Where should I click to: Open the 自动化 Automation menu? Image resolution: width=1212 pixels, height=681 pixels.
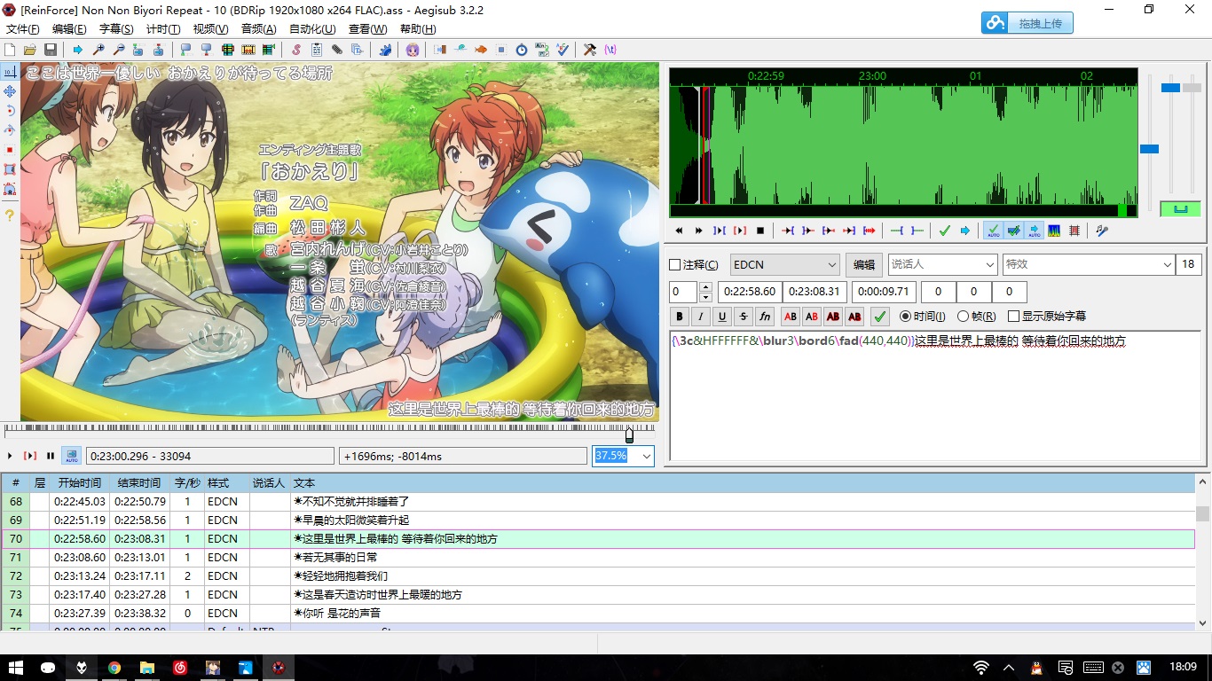point(311,29)
